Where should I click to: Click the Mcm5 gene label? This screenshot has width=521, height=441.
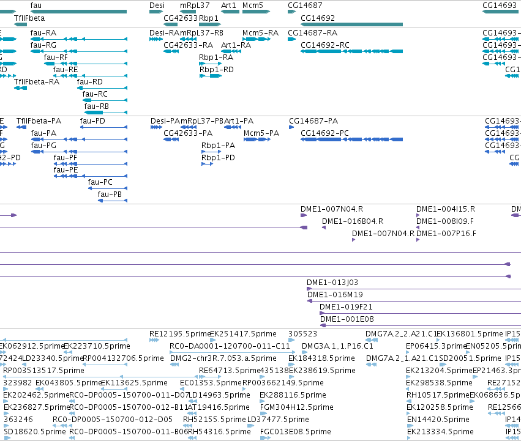click(253, 6)
